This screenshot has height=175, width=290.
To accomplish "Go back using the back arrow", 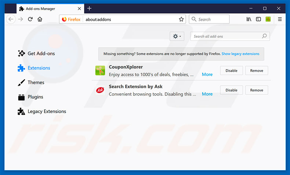I will pyautogui.click(x=11, y=19).
